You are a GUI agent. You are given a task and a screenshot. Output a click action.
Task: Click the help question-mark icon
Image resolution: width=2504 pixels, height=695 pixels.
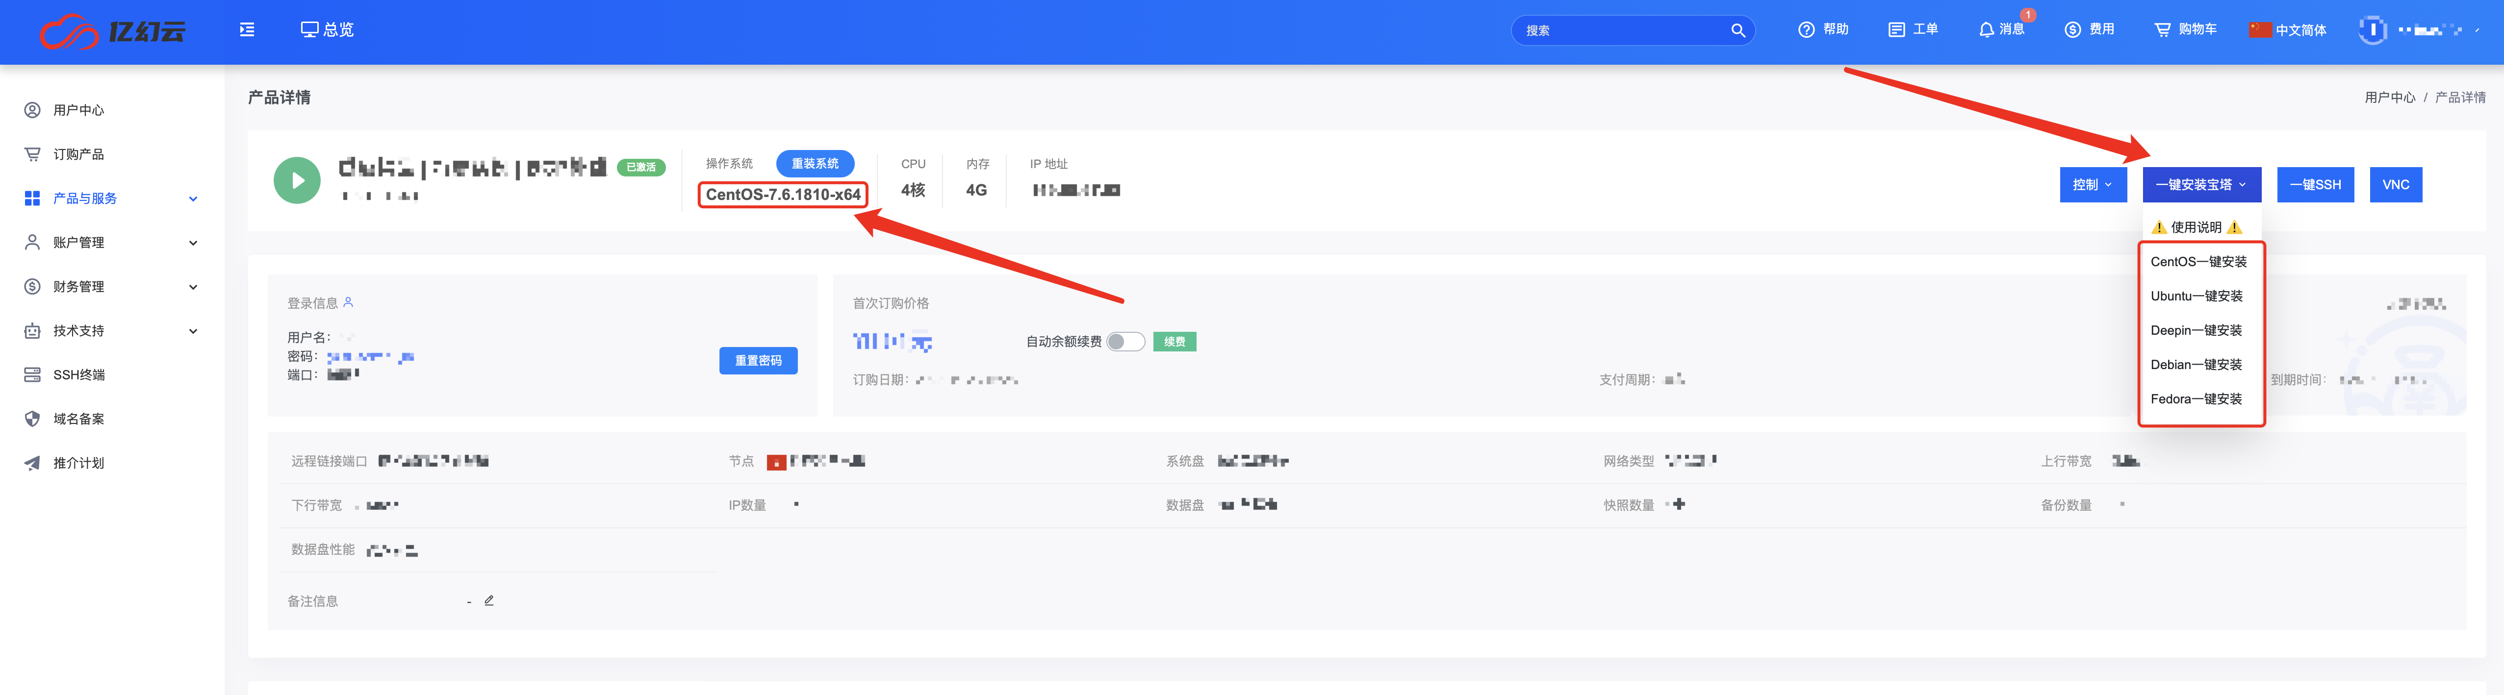1806,29
